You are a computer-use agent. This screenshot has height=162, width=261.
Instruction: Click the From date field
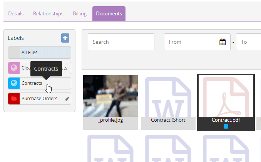[197, 42]
